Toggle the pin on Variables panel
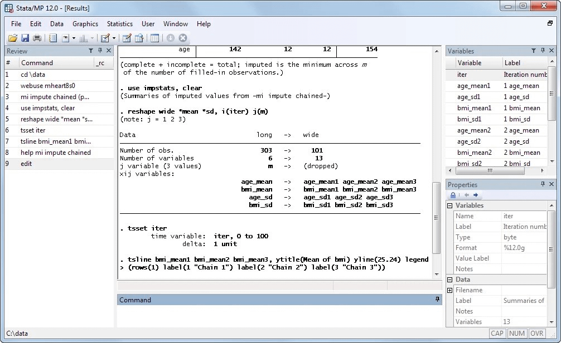The image size is (561, 343). (543, 51)
